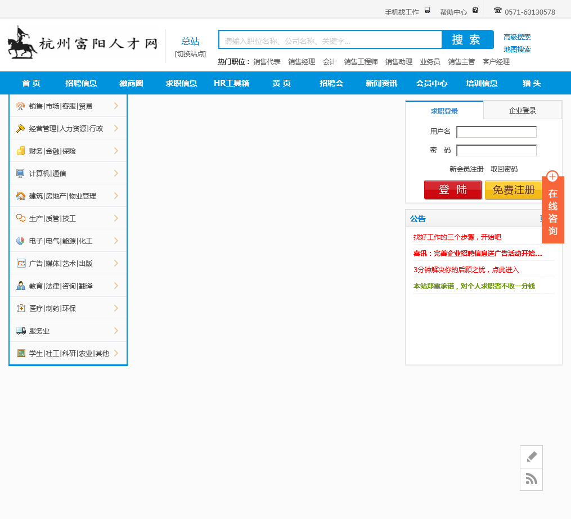Click the 新会员注册 link
Viewport: 571px width, 519px height.
(466, 169)
